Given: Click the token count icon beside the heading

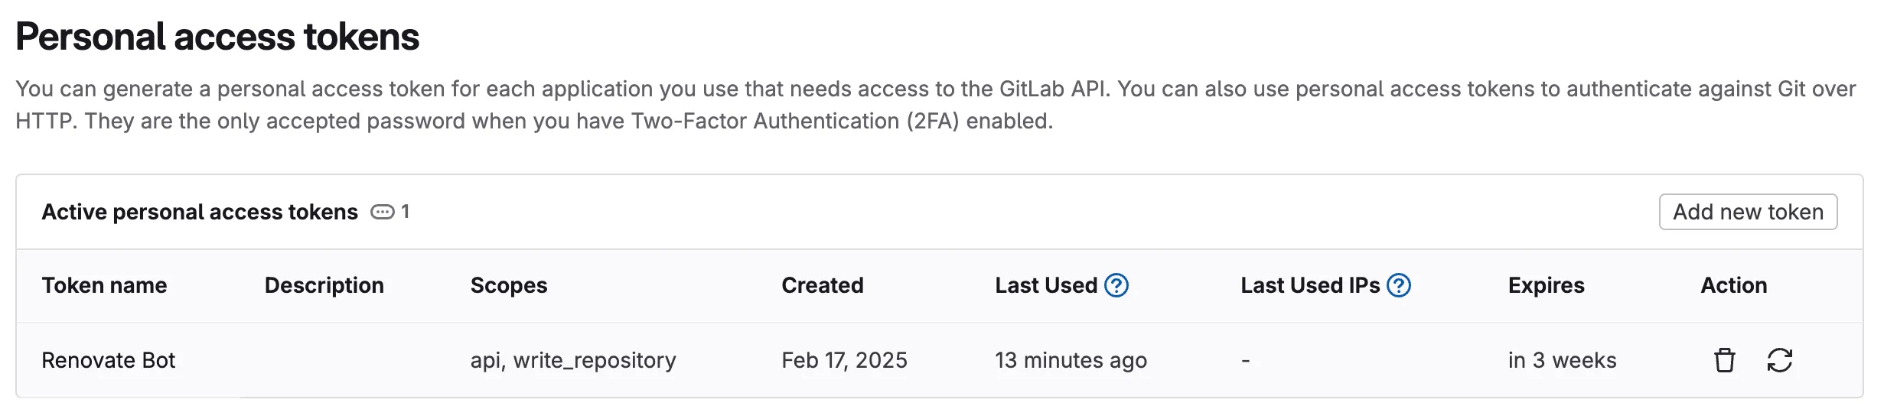Looking at the screenshot, I should (382, 212).
